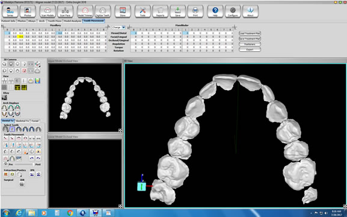The image size is (347, 217).
Task: Click the Print toolbar icon
Action: [195, 11]
